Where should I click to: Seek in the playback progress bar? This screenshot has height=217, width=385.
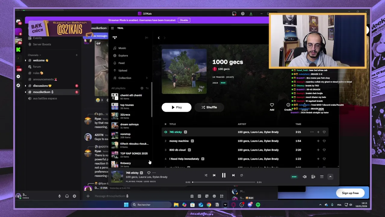tap(224, 182)
